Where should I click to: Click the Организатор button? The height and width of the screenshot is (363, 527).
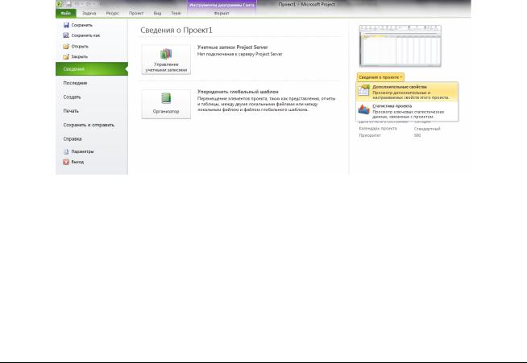tap(166, 104)
